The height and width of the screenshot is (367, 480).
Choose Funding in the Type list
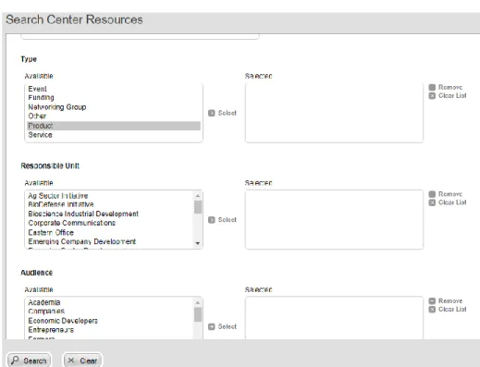pyautogui.click(x=114, y=98)
